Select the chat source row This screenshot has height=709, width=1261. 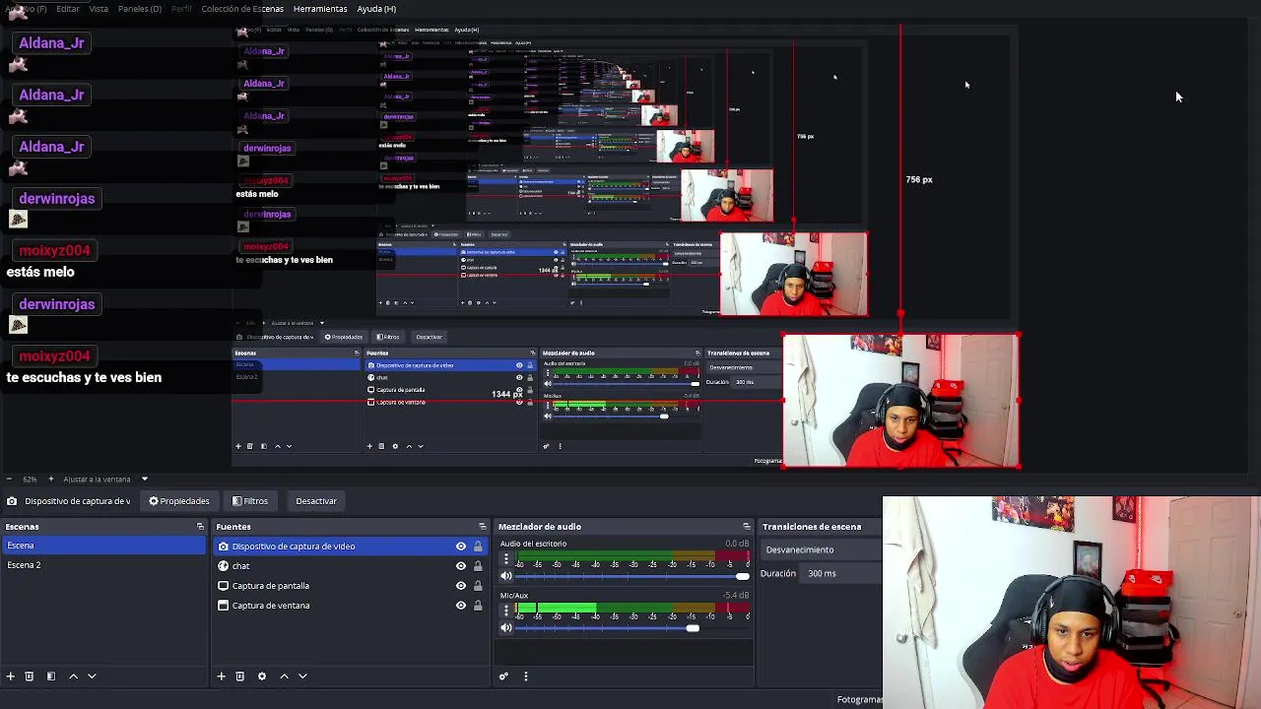point(351,566)
